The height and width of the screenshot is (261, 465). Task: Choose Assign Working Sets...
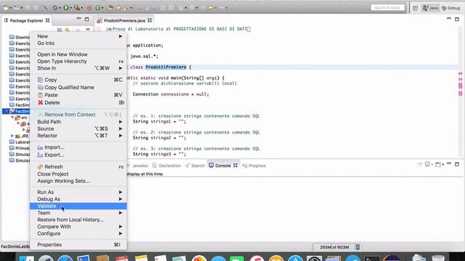(78, 181)
